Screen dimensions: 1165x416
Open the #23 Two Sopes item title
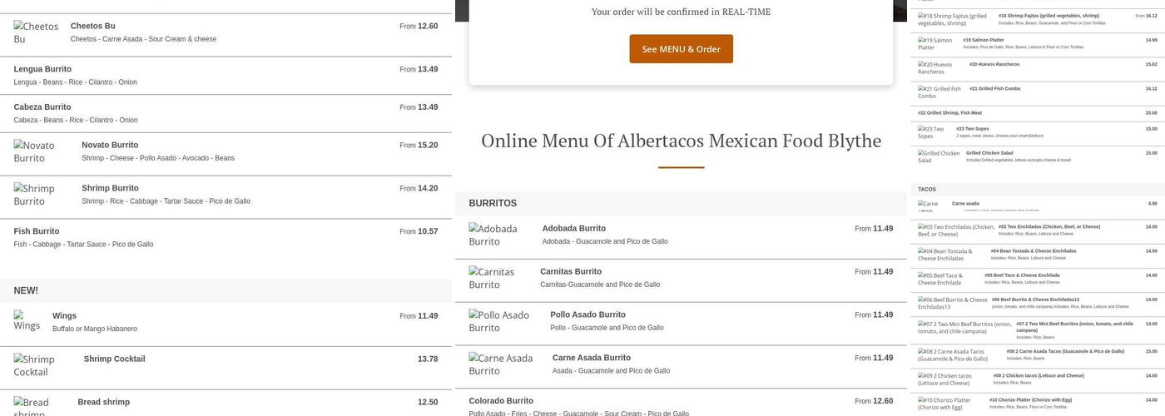(x=973, y=129)
